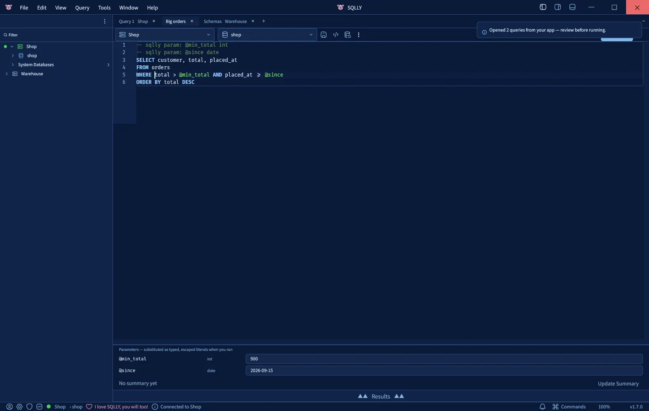Click the 'FROM orders' line in the editor

click(x=153, y=67)
